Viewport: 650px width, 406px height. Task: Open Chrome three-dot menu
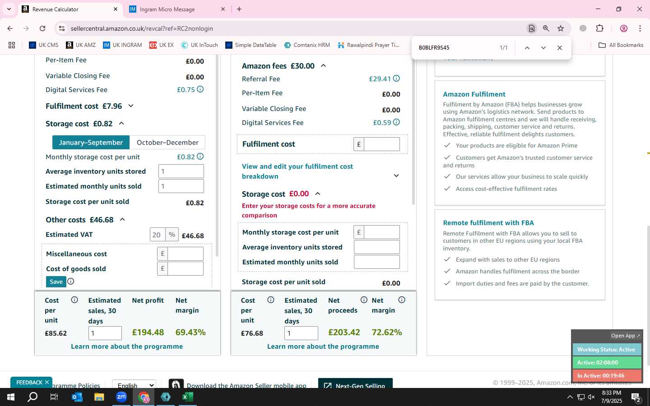(640, 28)
